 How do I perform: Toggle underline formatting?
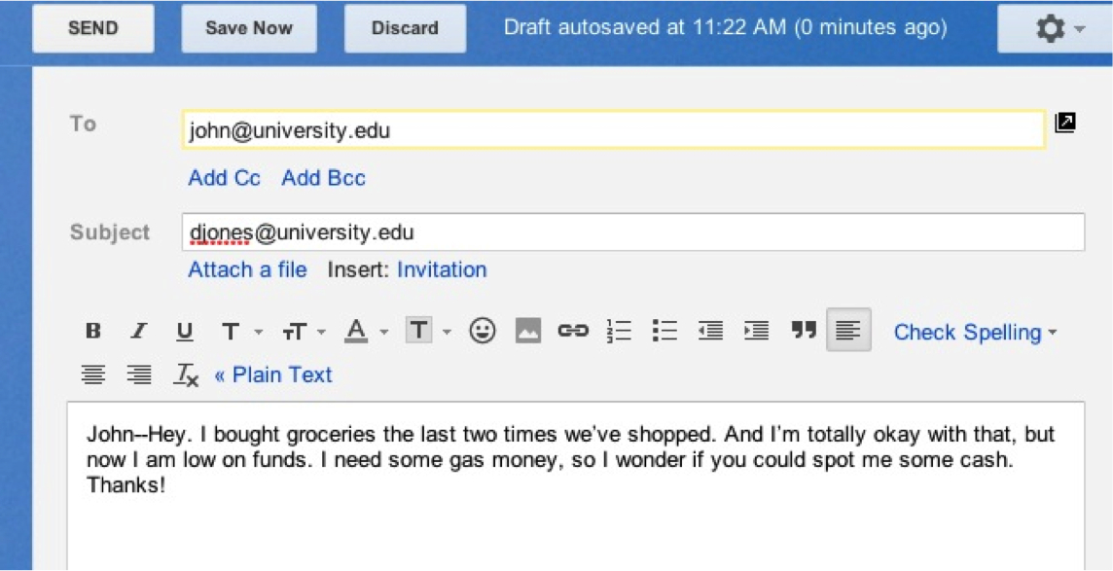pyautogui.click(x=185, y=331)
